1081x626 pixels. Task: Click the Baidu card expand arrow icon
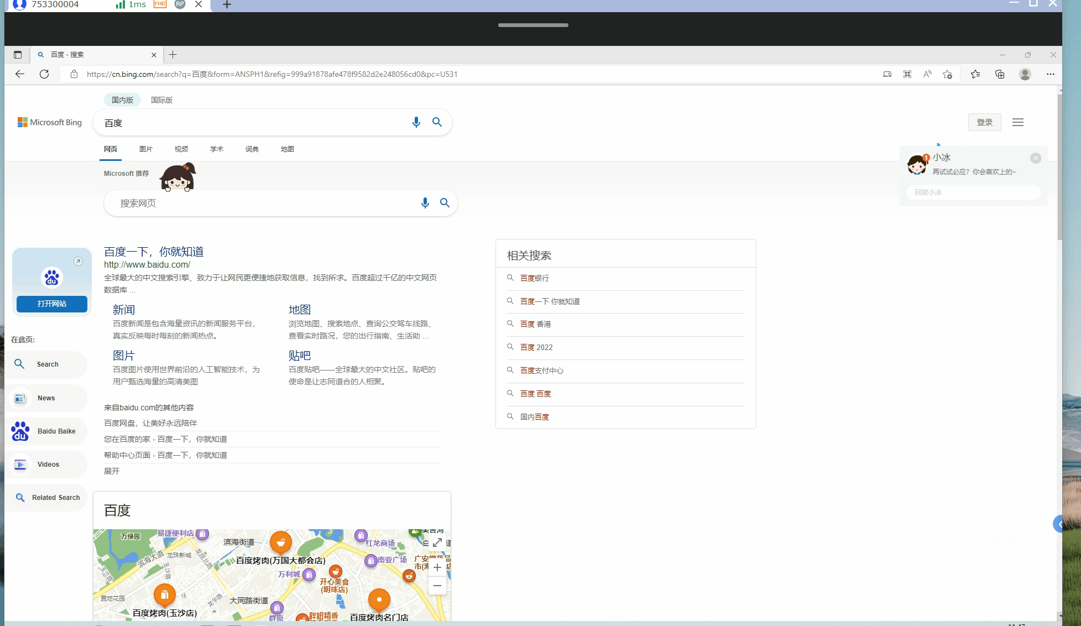(79, 262)
